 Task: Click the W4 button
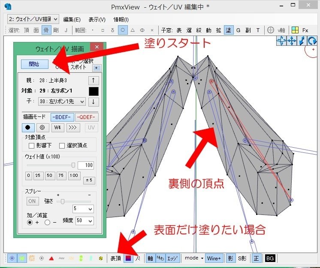tap(57, 128)
